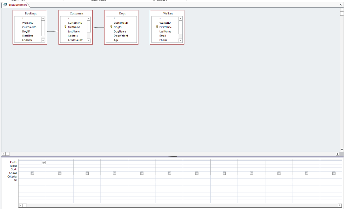Select the Email field in Walkers
This screenshot has width=344, height=209.
pos(163,36)
